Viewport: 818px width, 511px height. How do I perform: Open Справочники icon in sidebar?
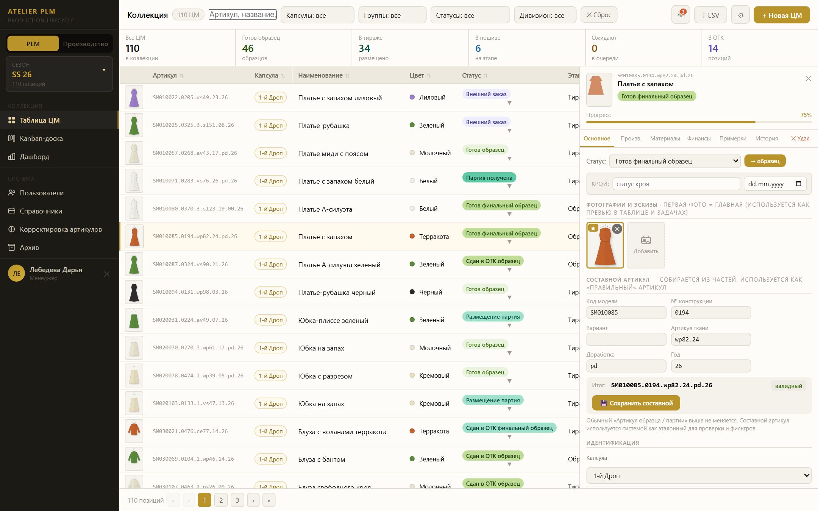point(12,211)
